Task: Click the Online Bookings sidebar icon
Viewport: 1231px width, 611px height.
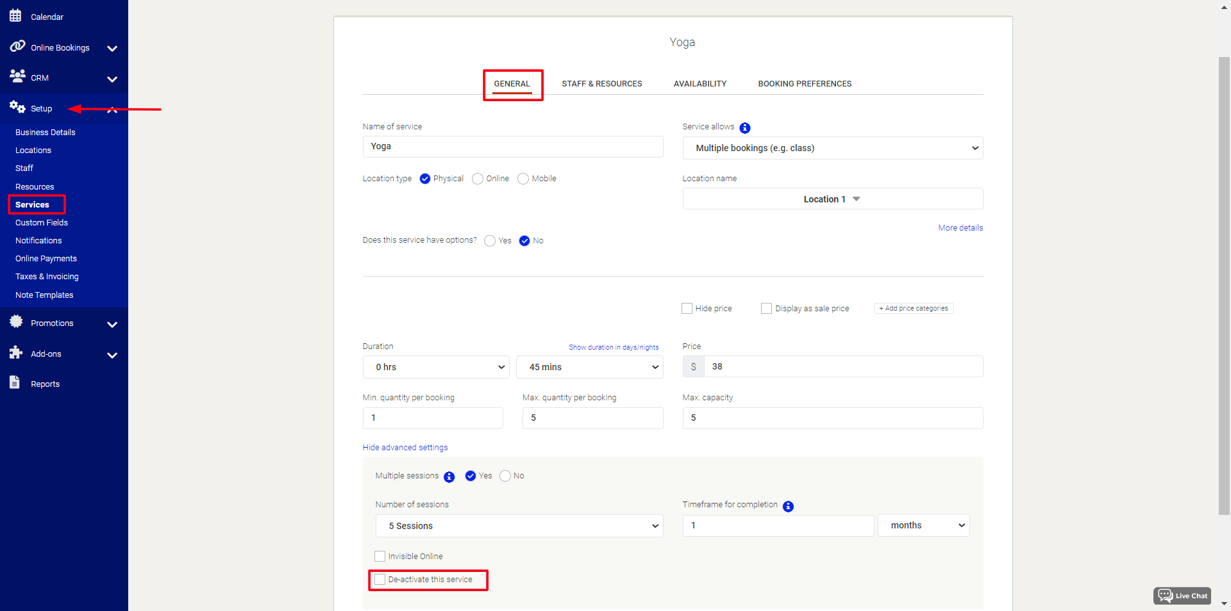Action: pos(17,46)
